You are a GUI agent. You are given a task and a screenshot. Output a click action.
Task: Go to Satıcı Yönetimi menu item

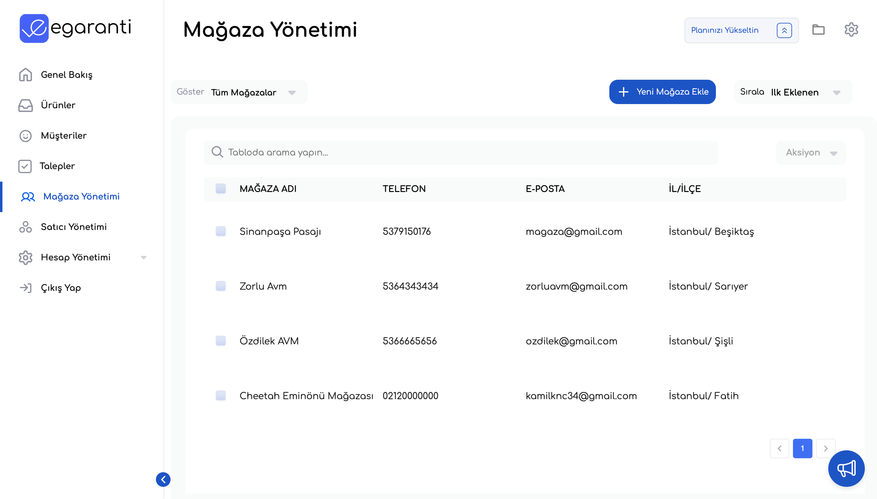[x=73, y=227]
